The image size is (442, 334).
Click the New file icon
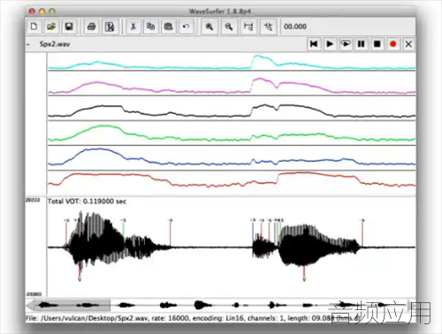pos(34,27)
